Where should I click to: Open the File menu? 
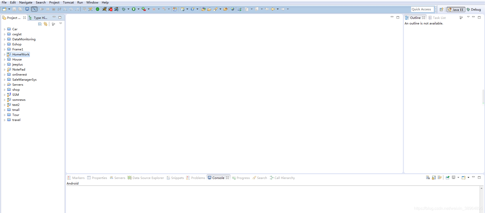(4, 2)
